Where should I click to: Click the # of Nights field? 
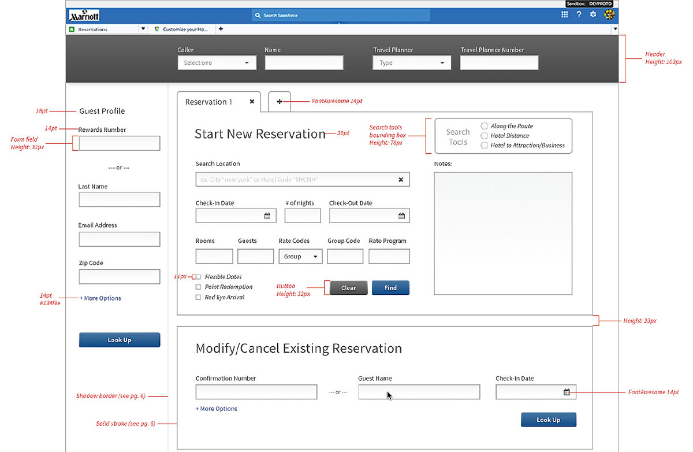click(303, 216)
